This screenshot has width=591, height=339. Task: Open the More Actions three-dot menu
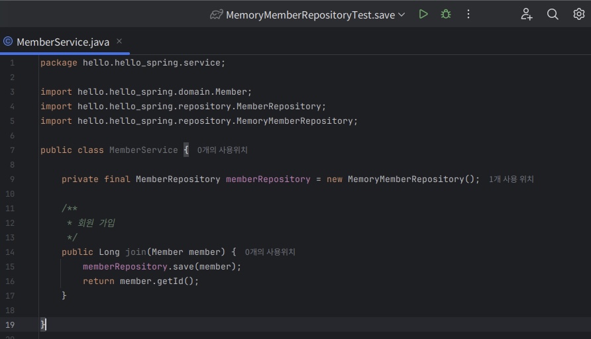[468, 15]
